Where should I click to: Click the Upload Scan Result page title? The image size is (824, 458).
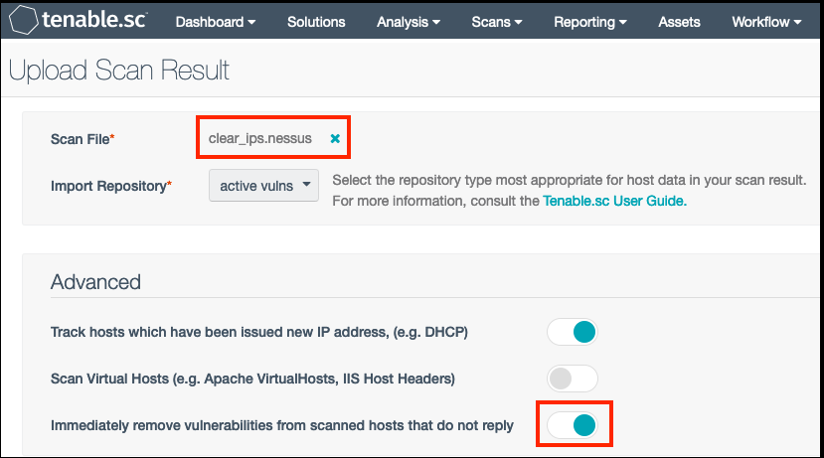tap(119, 71)
